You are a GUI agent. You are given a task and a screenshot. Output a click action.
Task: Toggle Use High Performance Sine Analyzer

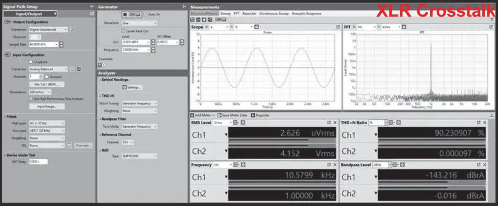30,99
